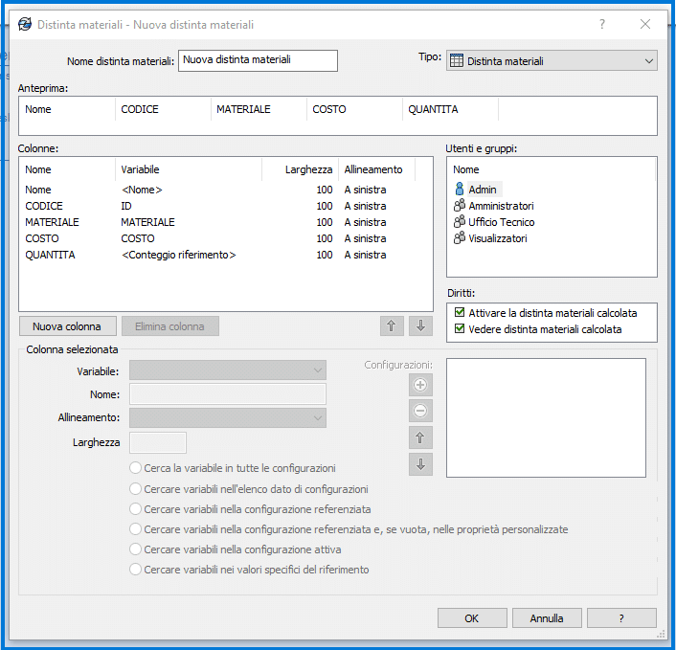
Task: Select the Amministratori group icon
Action: pyautogui.click(x=459, y=206)
